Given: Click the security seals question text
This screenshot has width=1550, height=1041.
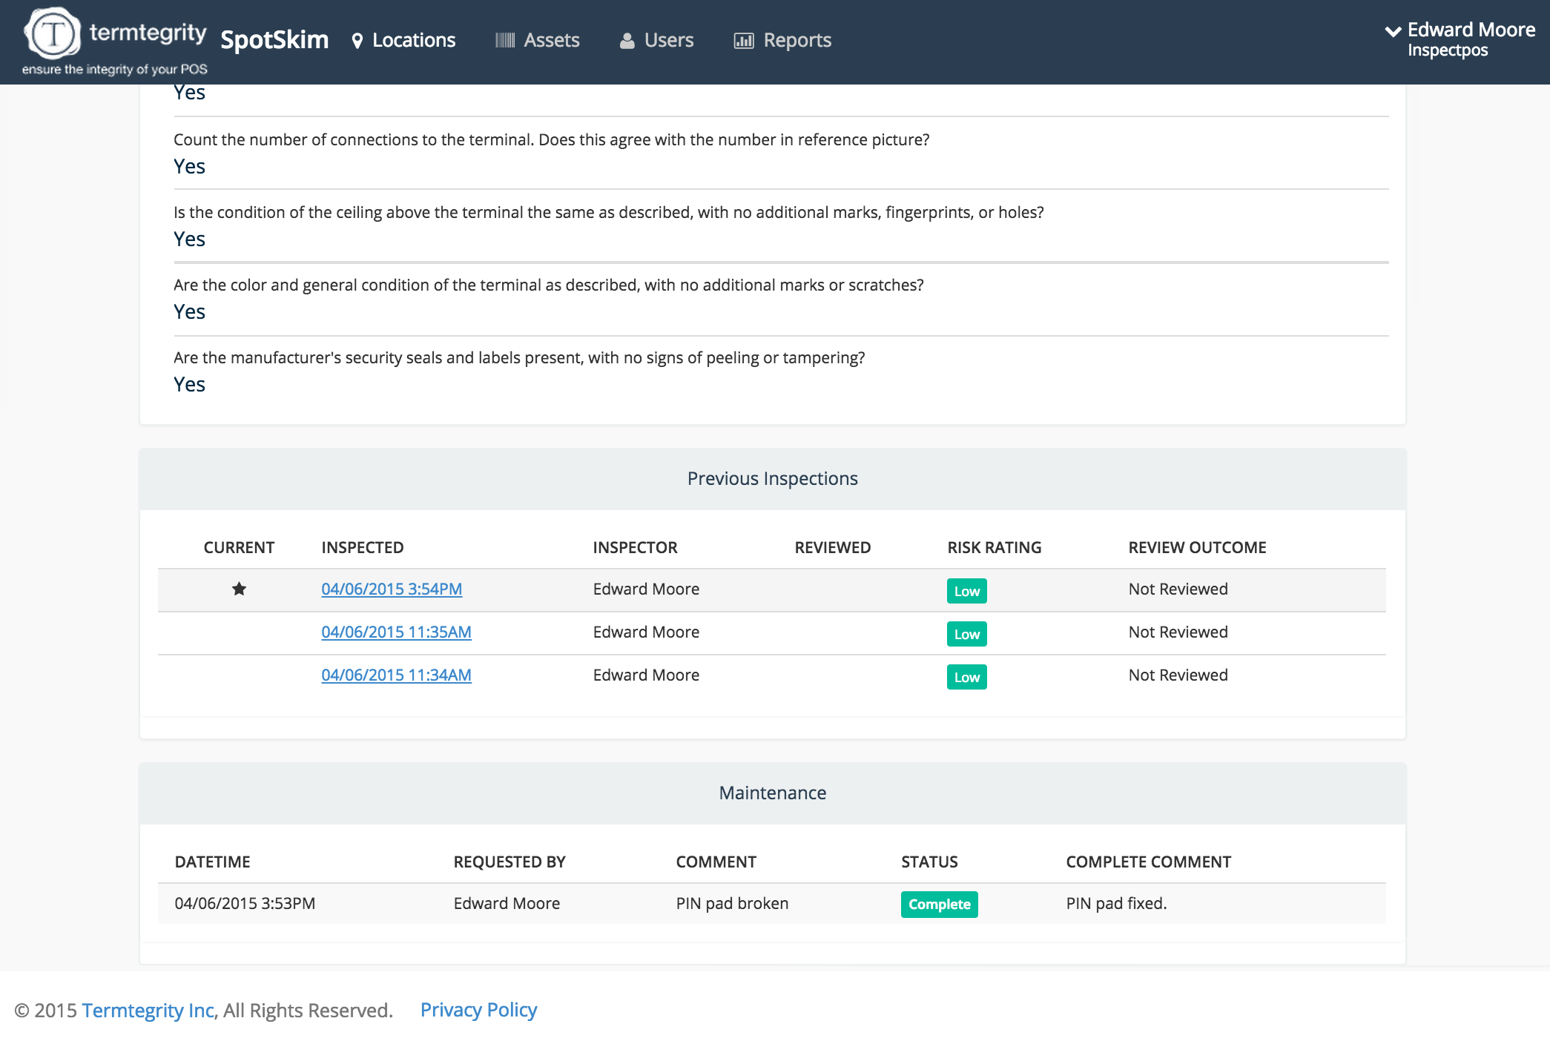Looking at the screenshot, I should (519, 357).
